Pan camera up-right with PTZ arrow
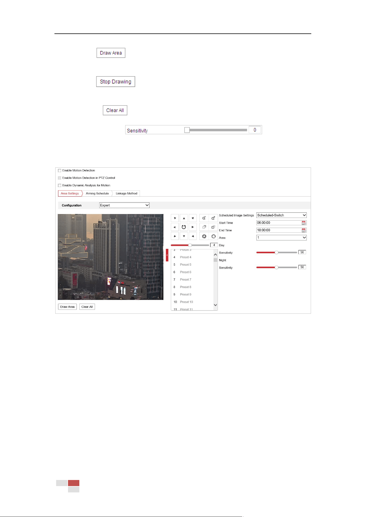 pyautogui.click(x=193, y=218)
